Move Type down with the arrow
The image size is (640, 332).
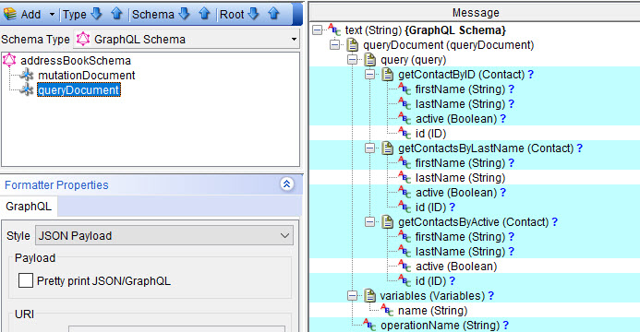(97, 14)
